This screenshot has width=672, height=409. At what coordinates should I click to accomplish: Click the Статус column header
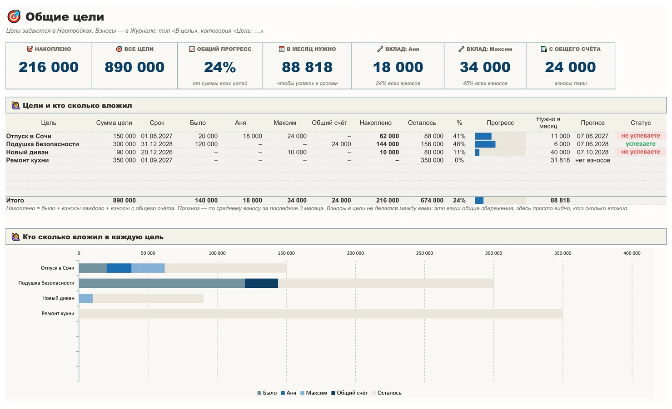641,123
